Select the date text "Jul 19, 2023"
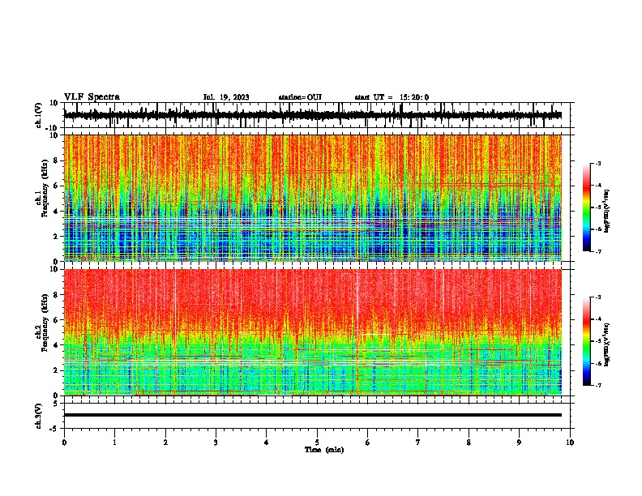The width and height of the screenshot is (642, 496). click(x=226, y=97)
